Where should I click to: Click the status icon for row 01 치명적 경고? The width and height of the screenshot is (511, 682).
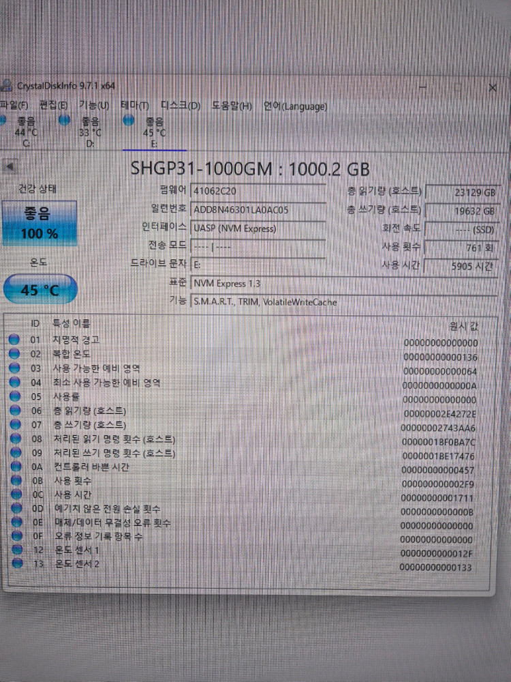(14, 339)
